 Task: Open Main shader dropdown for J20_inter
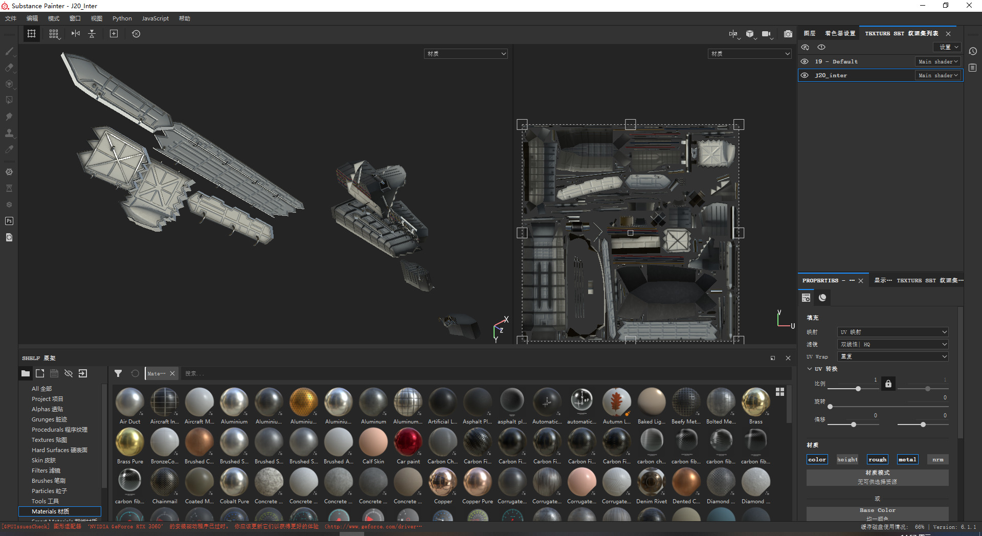click(x=938, y=75)
